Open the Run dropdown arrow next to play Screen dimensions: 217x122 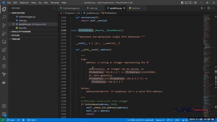[x=205, y=8]
